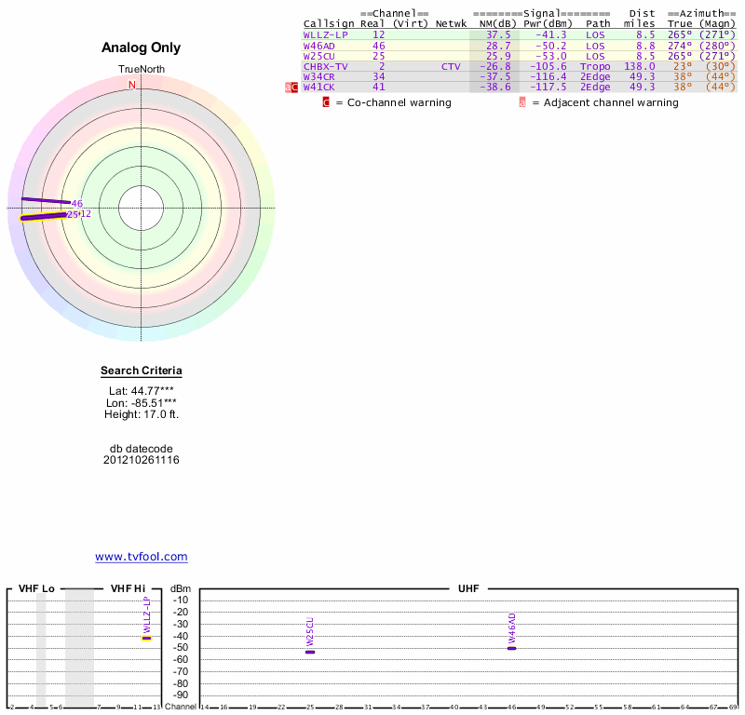Click the Search Criteria heading
745x715 pixels.
click(x=142, y=371)
